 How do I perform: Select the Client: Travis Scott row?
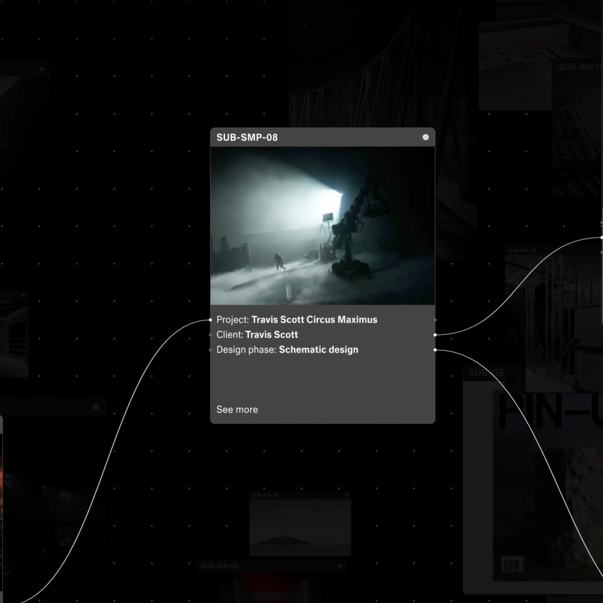[x=257, y=335]
